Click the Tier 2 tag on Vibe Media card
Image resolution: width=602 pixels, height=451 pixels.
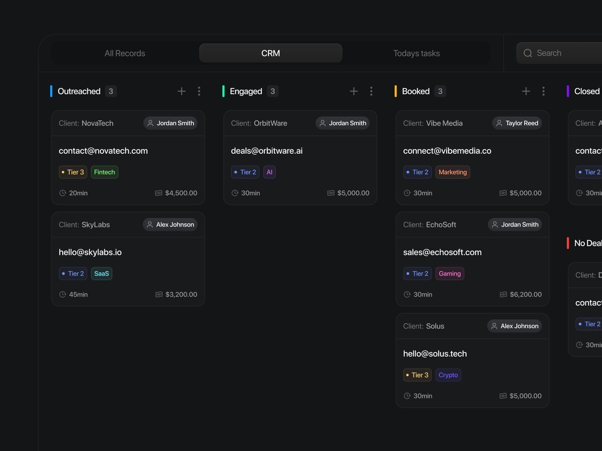417,172
